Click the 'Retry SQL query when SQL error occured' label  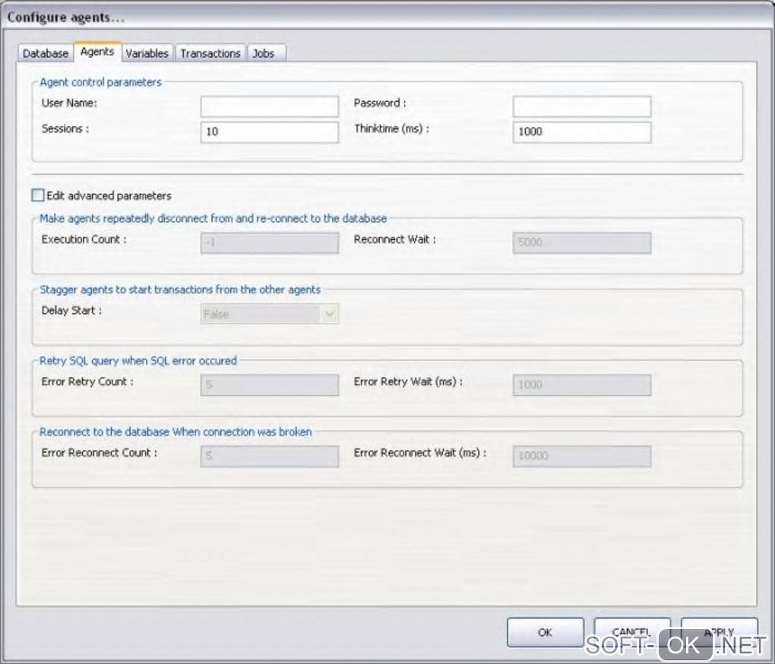point(138,361)
